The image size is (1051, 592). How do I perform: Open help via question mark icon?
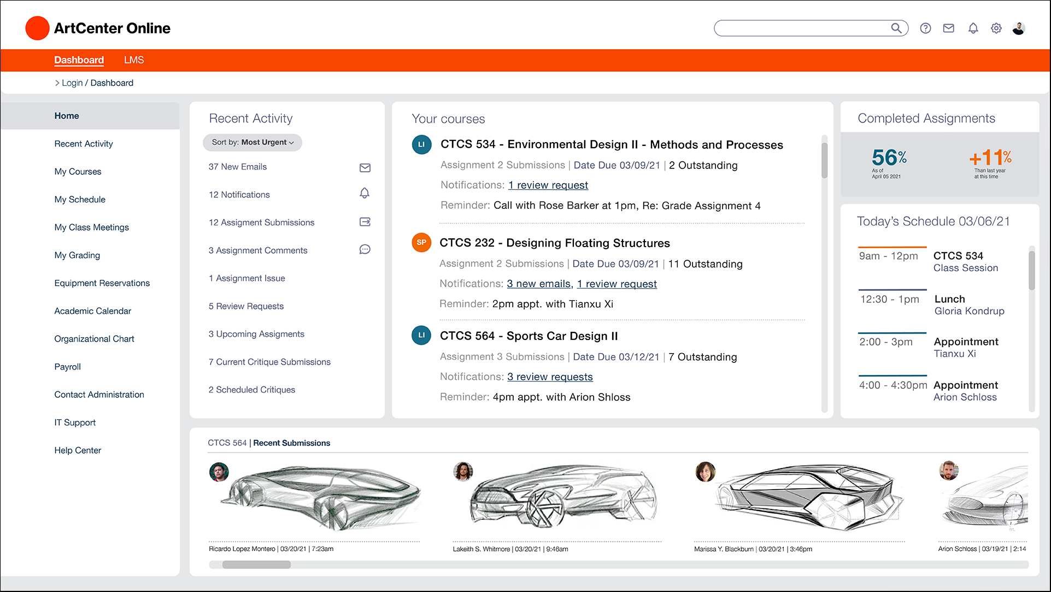pyautogui.click(x=925, y=28)
